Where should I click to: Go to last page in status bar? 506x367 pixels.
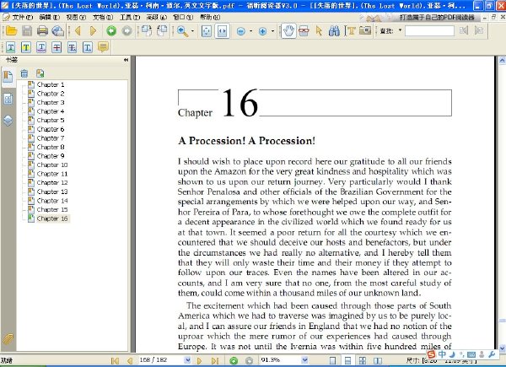click(215, 360)
